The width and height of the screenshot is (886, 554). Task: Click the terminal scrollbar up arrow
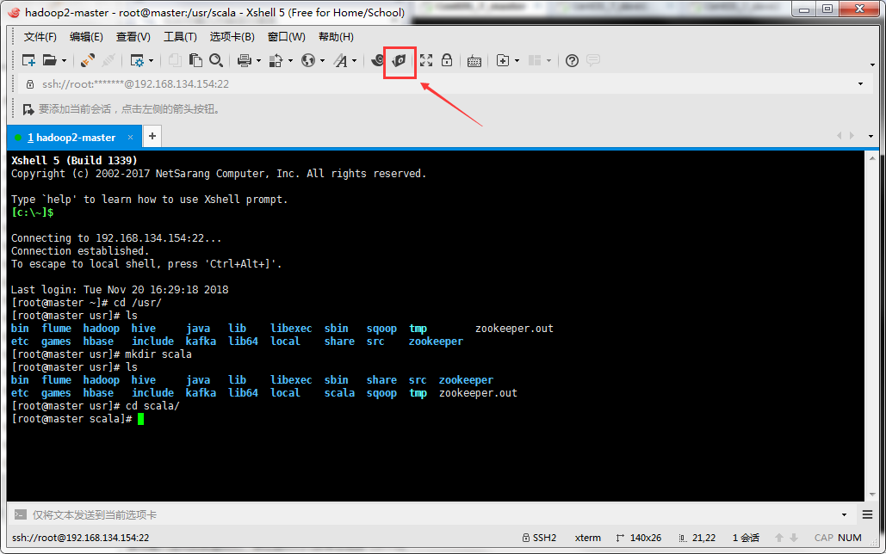(x=872, y=158)
